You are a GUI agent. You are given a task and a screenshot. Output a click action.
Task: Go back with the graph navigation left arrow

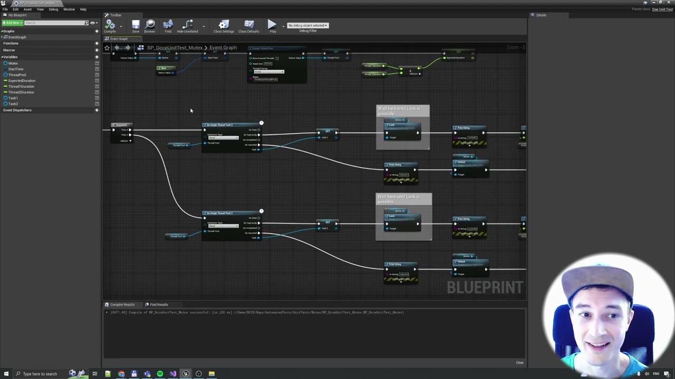pos(117,48)
